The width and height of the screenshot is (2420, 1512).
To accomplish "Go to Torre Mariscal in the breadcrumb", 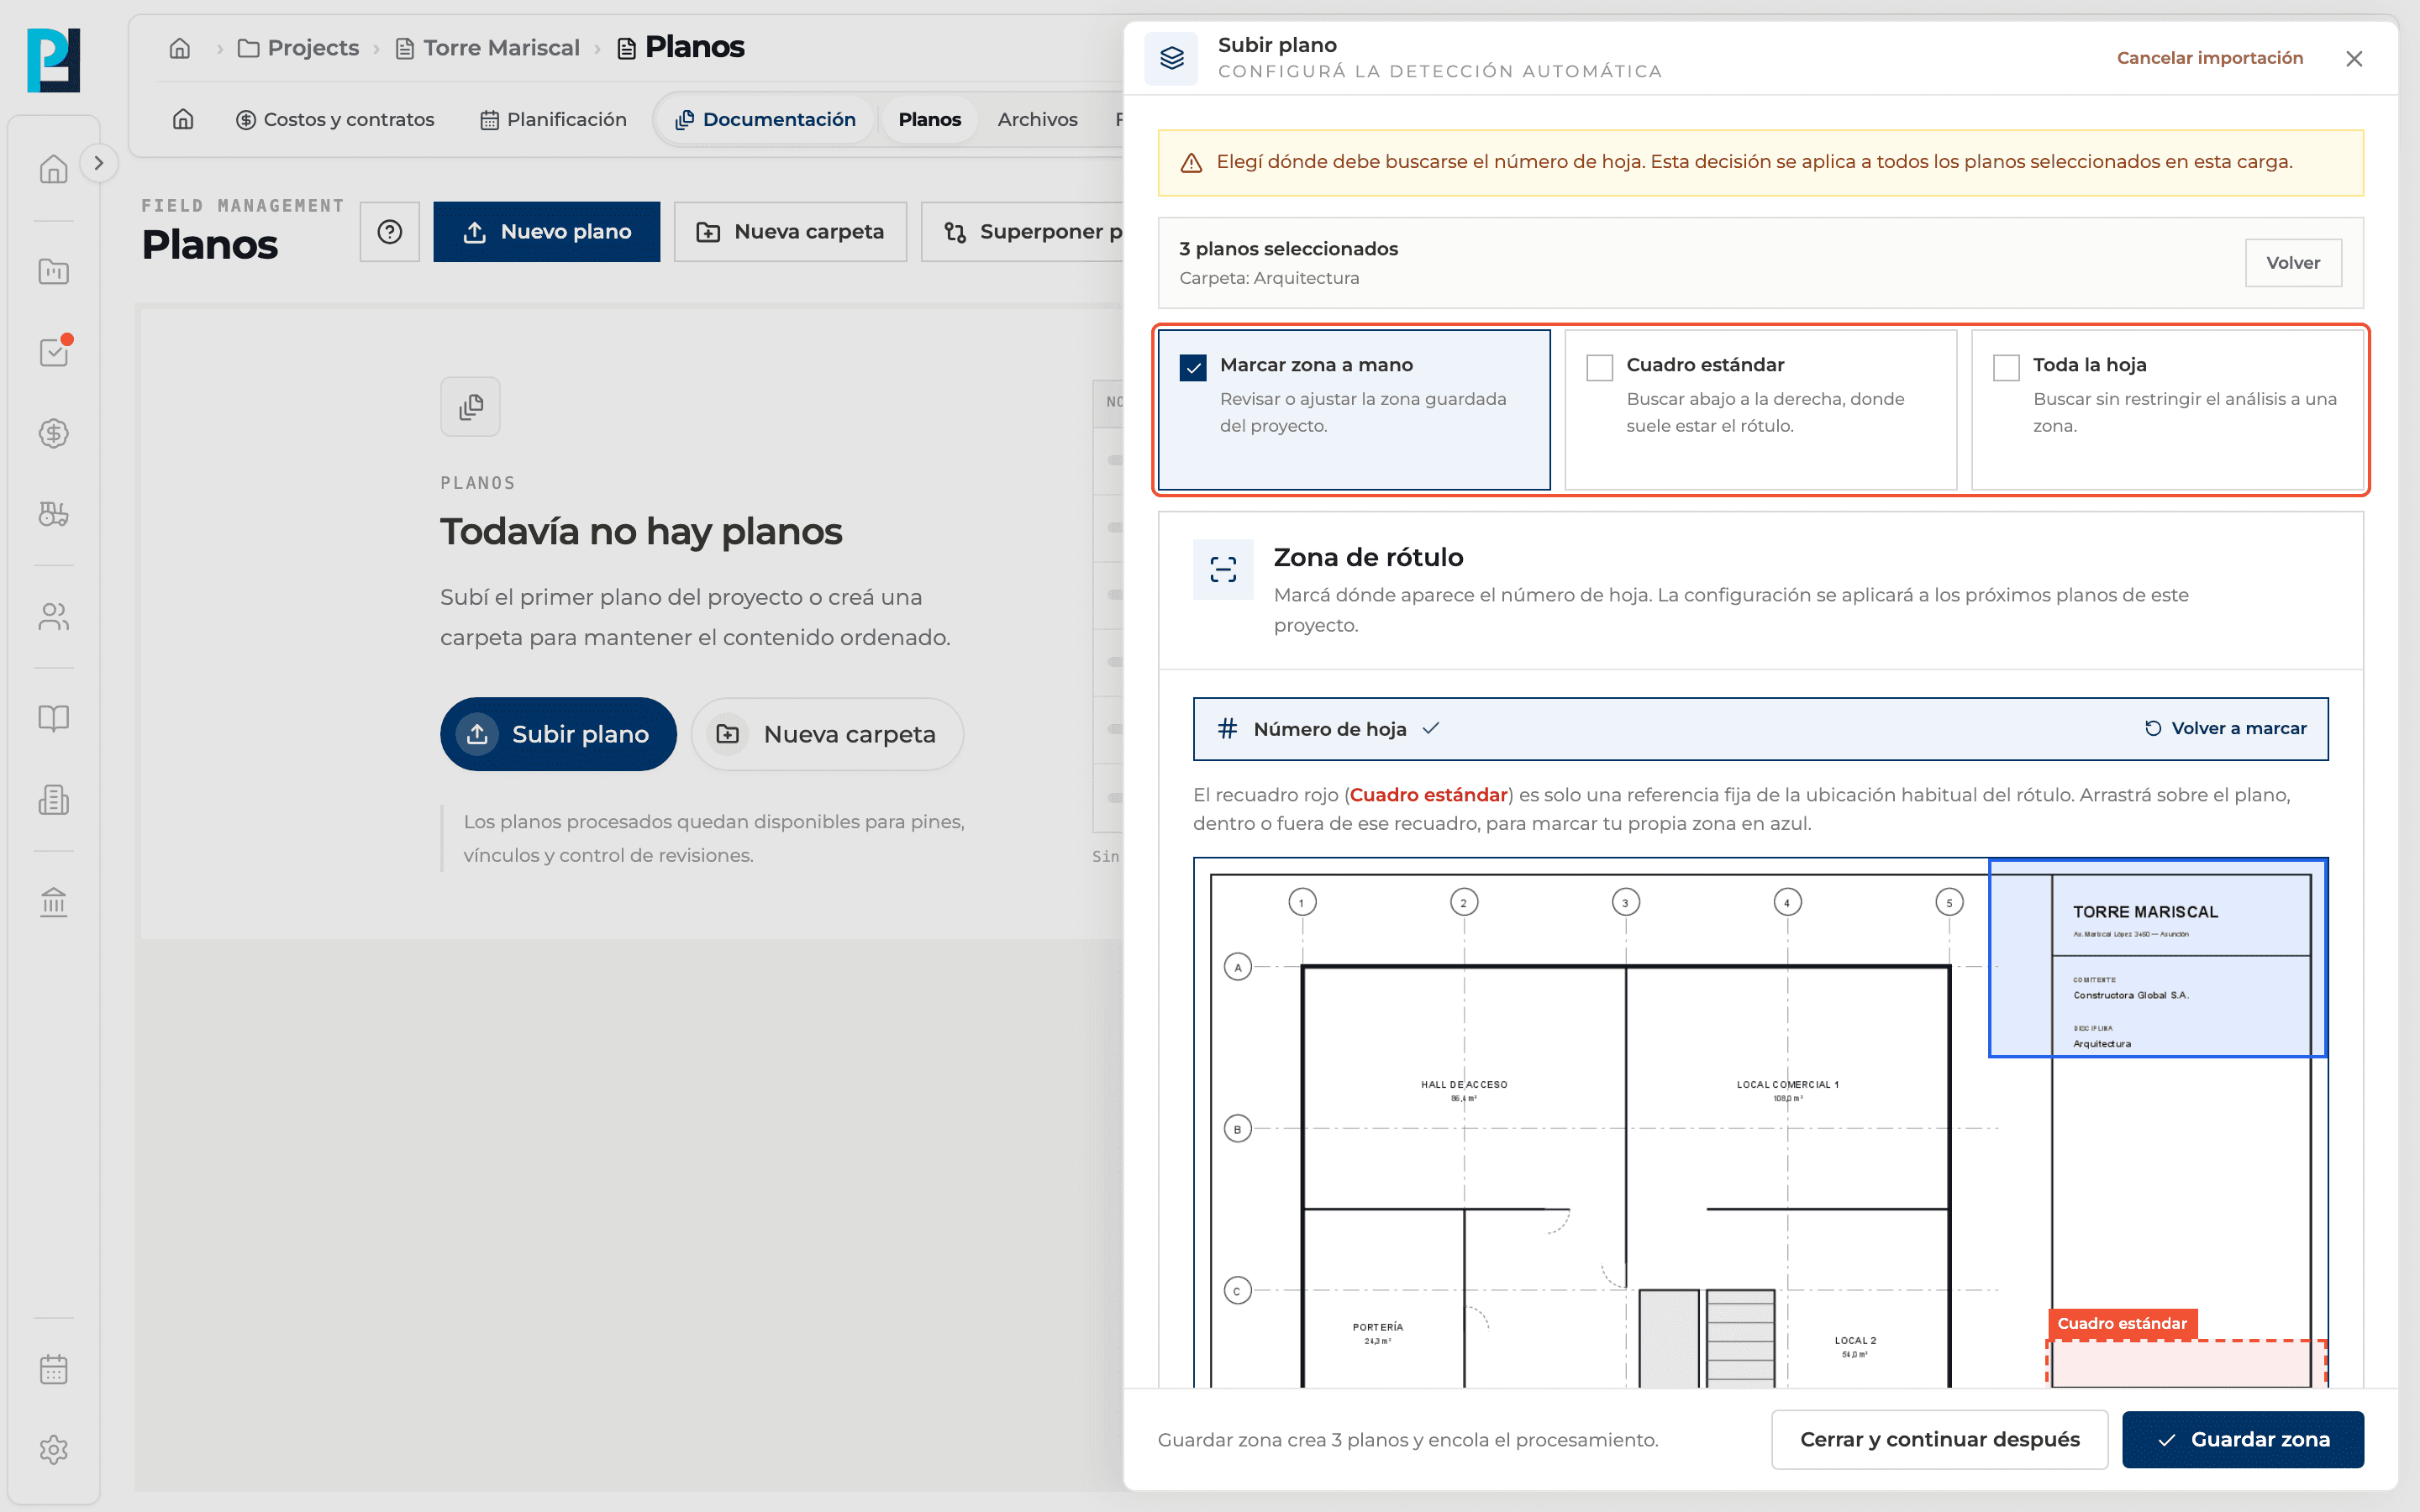I will 487,48.
